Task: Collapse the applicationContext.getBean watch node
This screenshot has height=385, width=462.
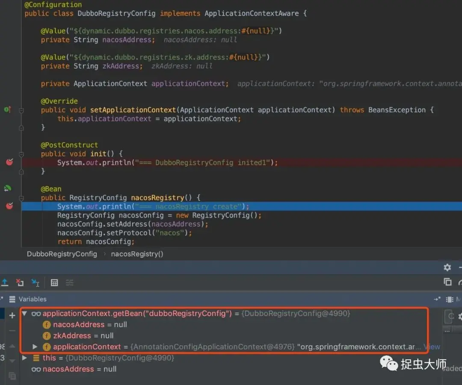Action: [24, 313]
